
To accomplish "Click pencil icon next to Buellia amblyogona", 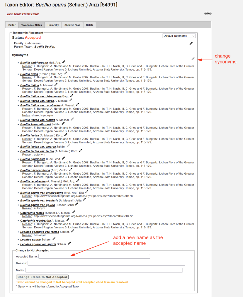I will [x=64, y=62].
